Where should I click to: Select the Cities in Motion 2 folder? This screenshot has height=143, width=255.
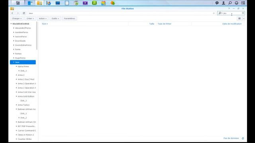[x=26, y=135]
